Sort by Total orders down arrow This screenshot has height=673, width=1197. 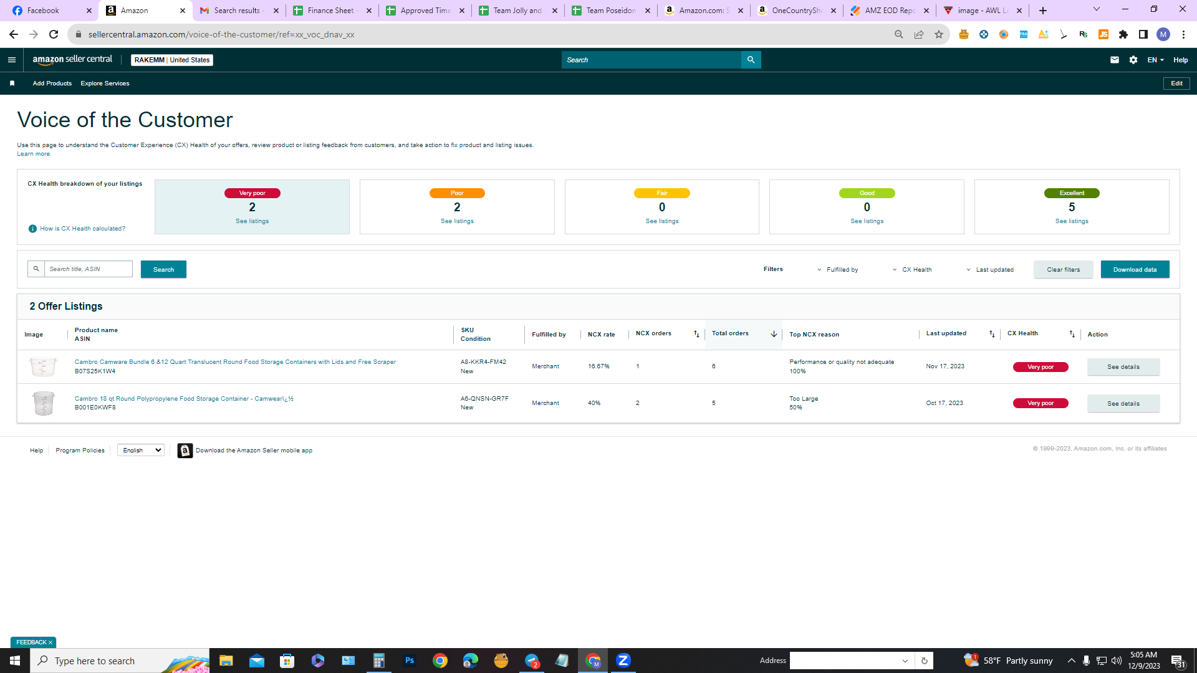[x=774, y=334]
